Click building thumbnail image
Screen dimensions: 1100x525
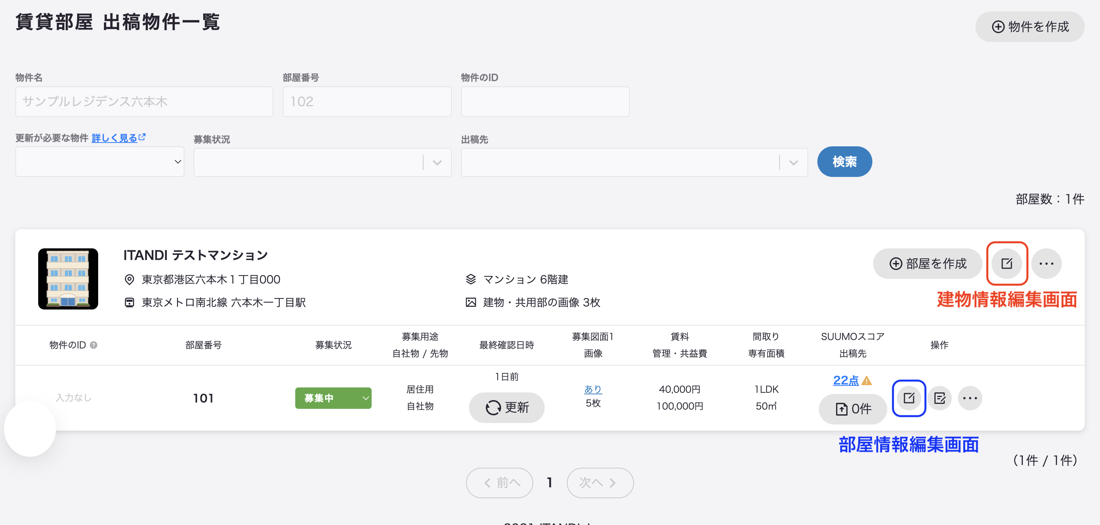point(68,279)
